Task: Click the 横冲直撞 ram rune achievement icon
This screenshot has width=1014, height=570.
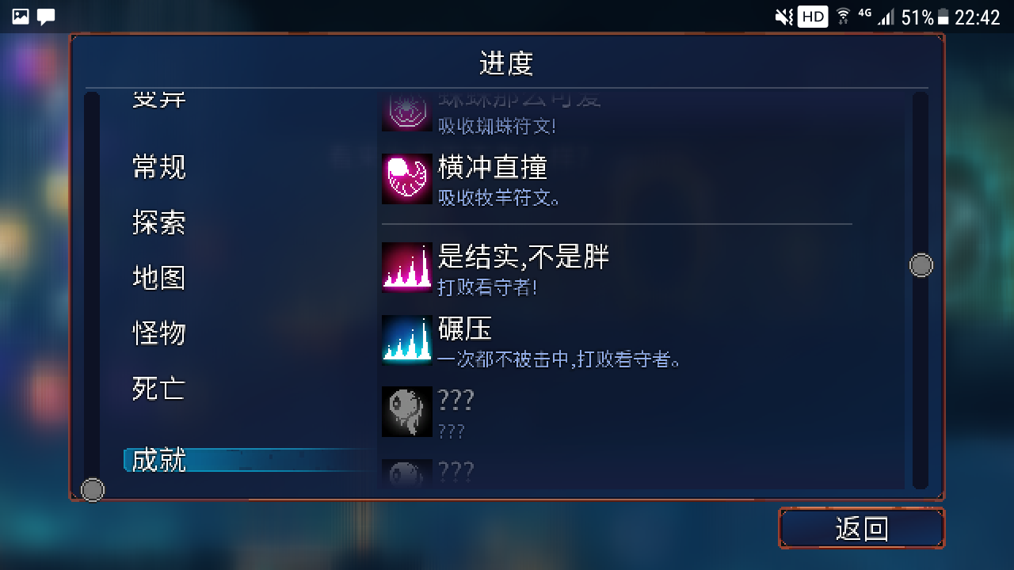Action: coord(407,179)
